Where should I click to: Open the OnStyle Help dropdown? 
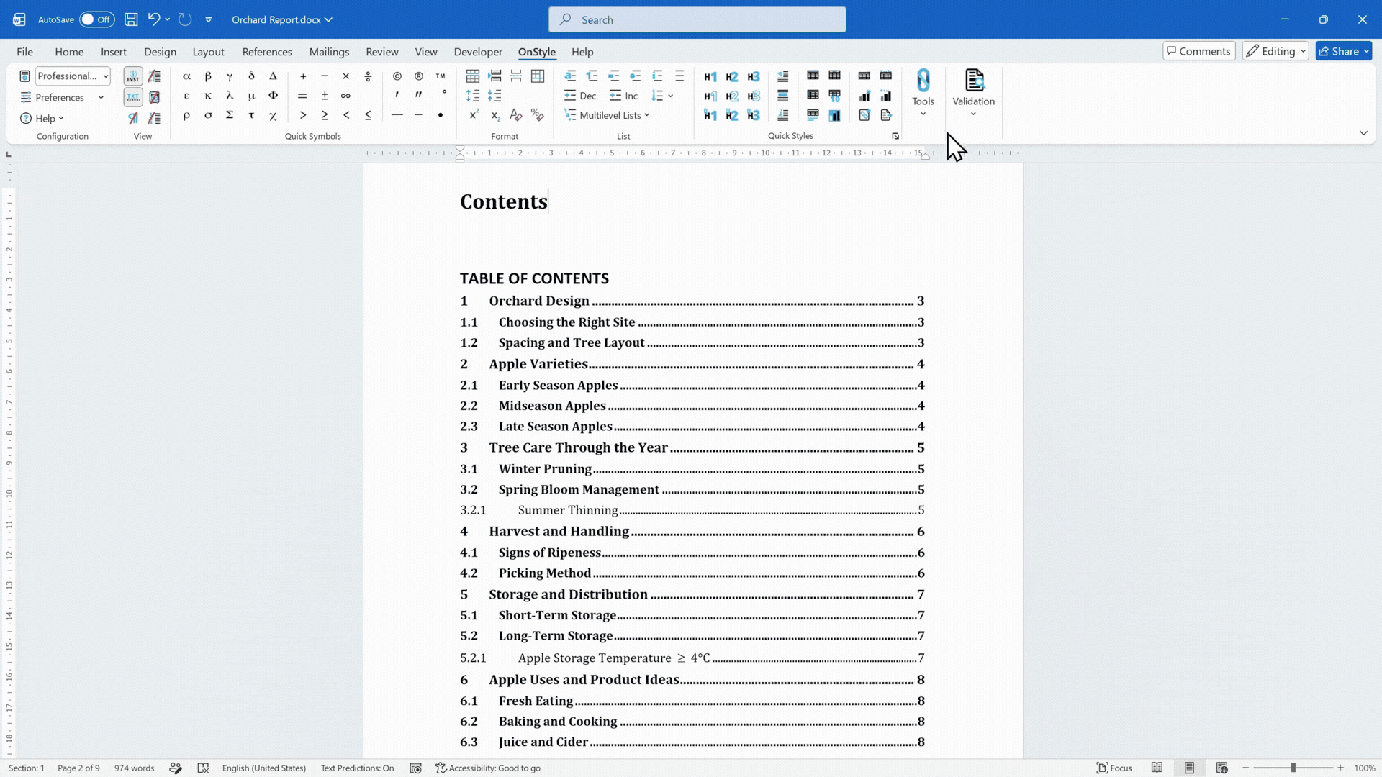click(x=42, y=118)
